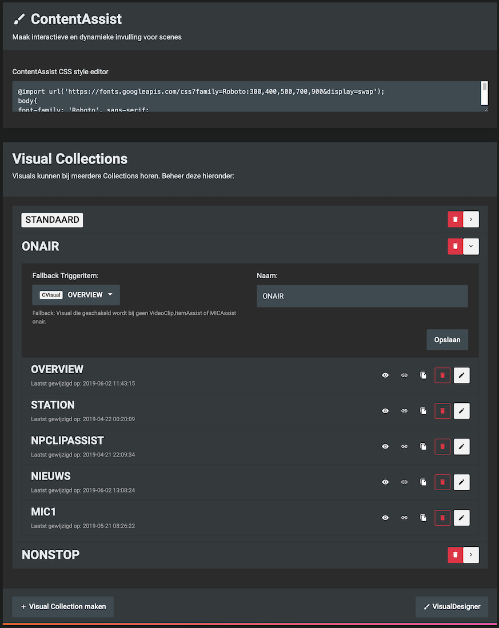The image size is (499, 628).
Task: Select the STANDAARD collection label
Action: [x=52, y=220]
